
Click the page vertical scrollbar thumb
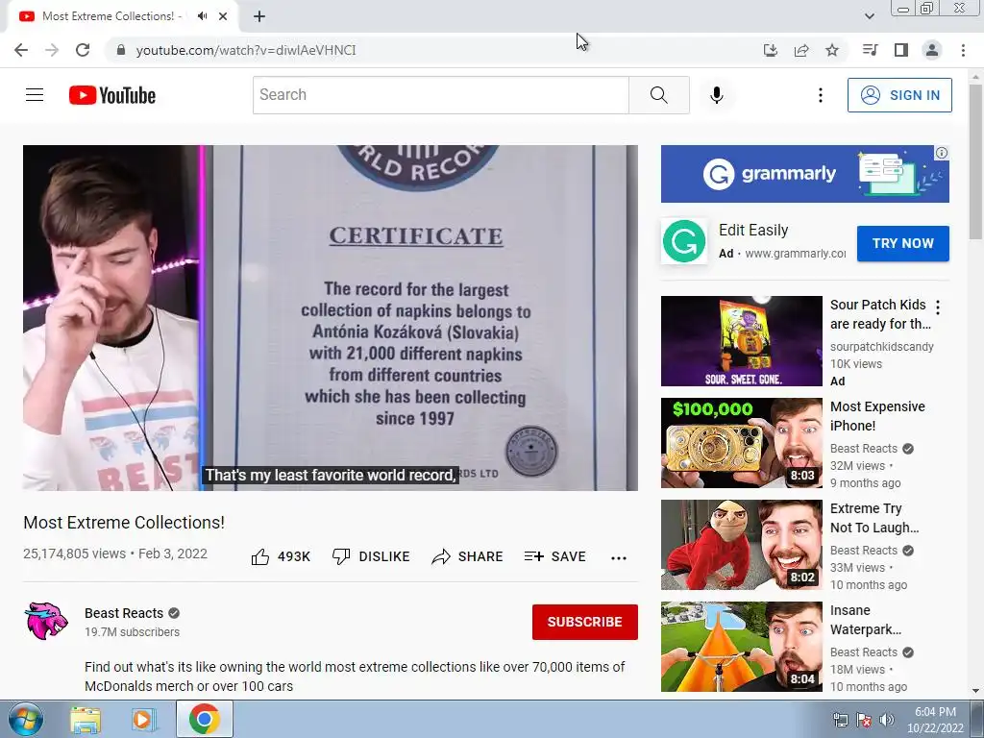pos(976,160)
